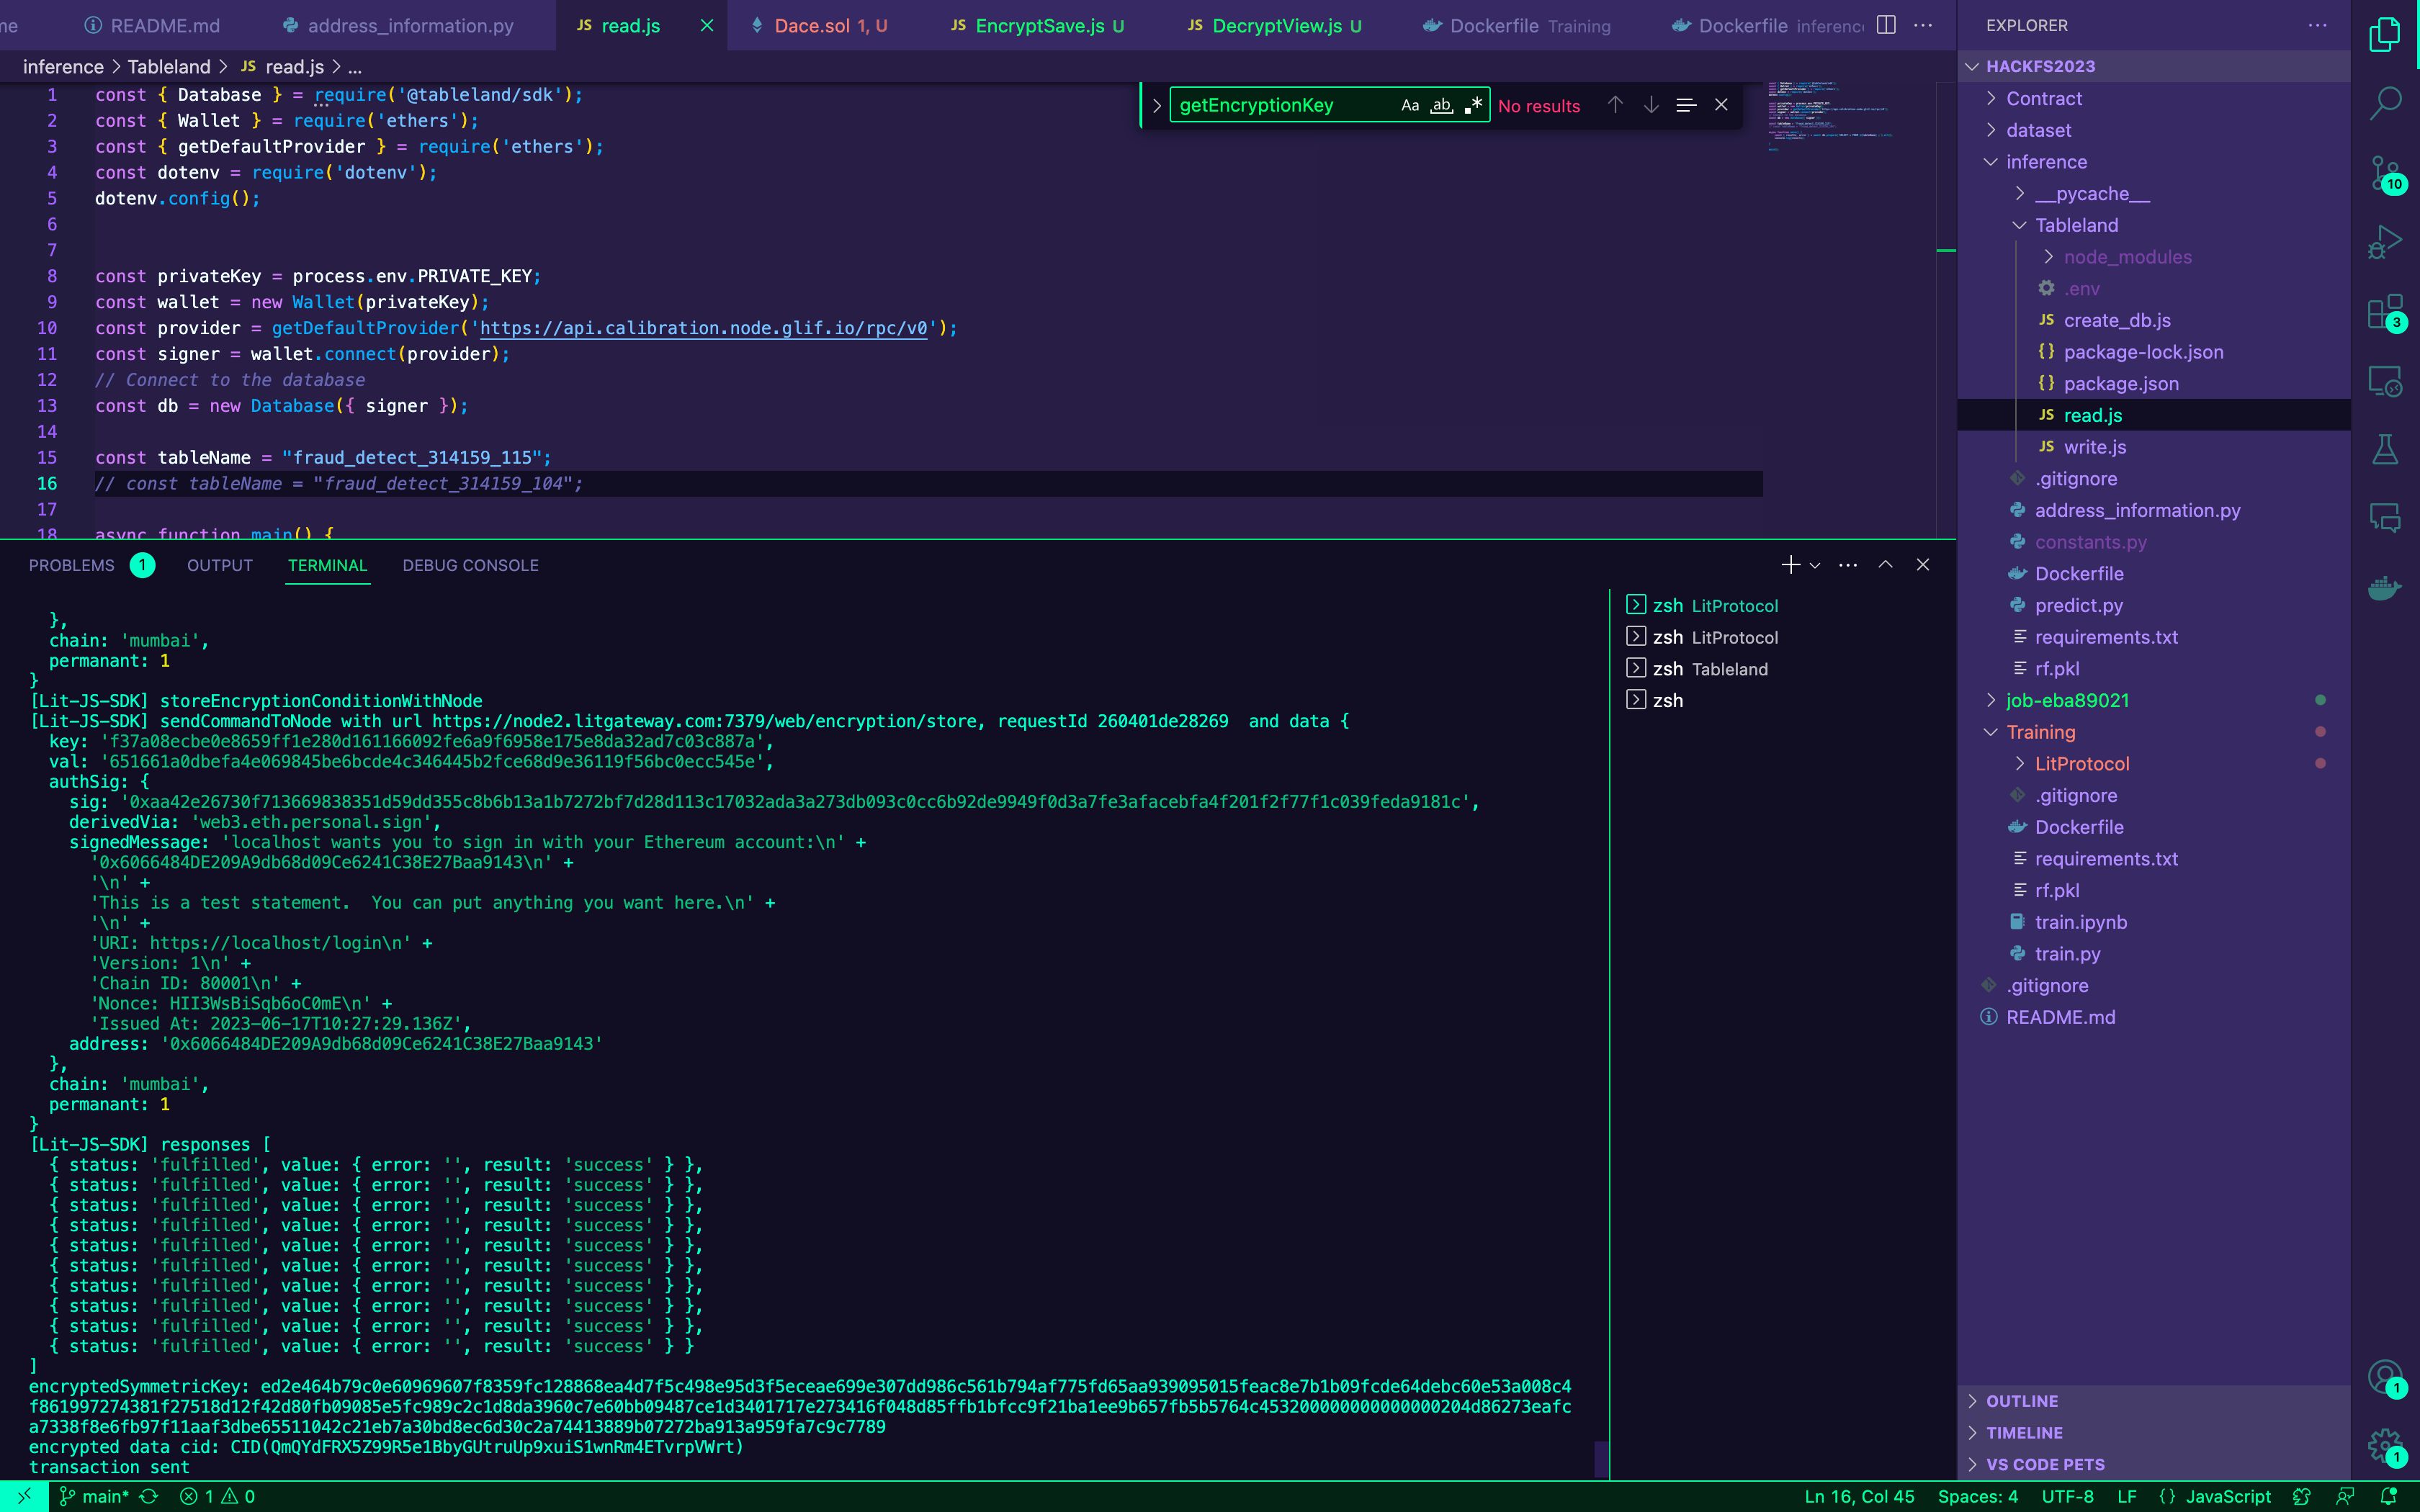
Task: Split the editor to the right
Action: 1886,25
